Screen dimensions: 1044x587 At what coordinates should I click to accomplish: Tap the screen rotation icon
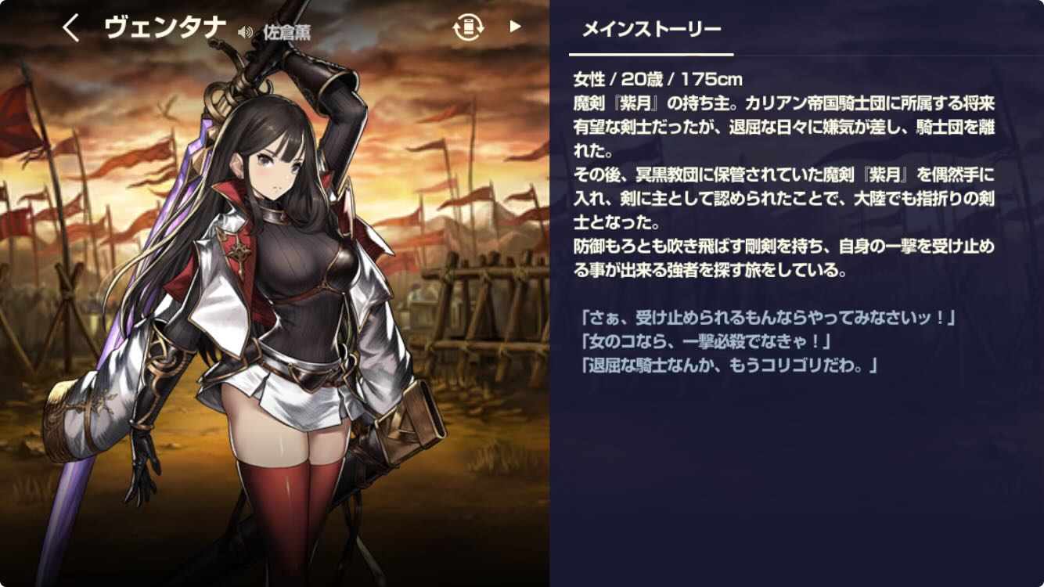[468, 28]
